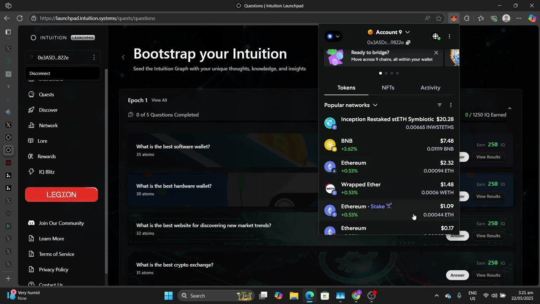The height and width of the screenshot is (304, 540).
Task: Switch to the NFTs tab
Action: [x=388, y=87]
